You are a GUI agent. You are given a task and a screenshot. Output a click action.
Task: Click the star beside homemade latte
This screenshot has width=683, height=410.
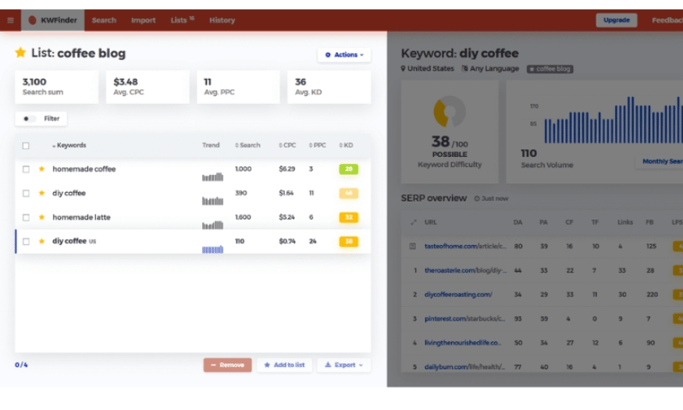[x=41, y=217]
